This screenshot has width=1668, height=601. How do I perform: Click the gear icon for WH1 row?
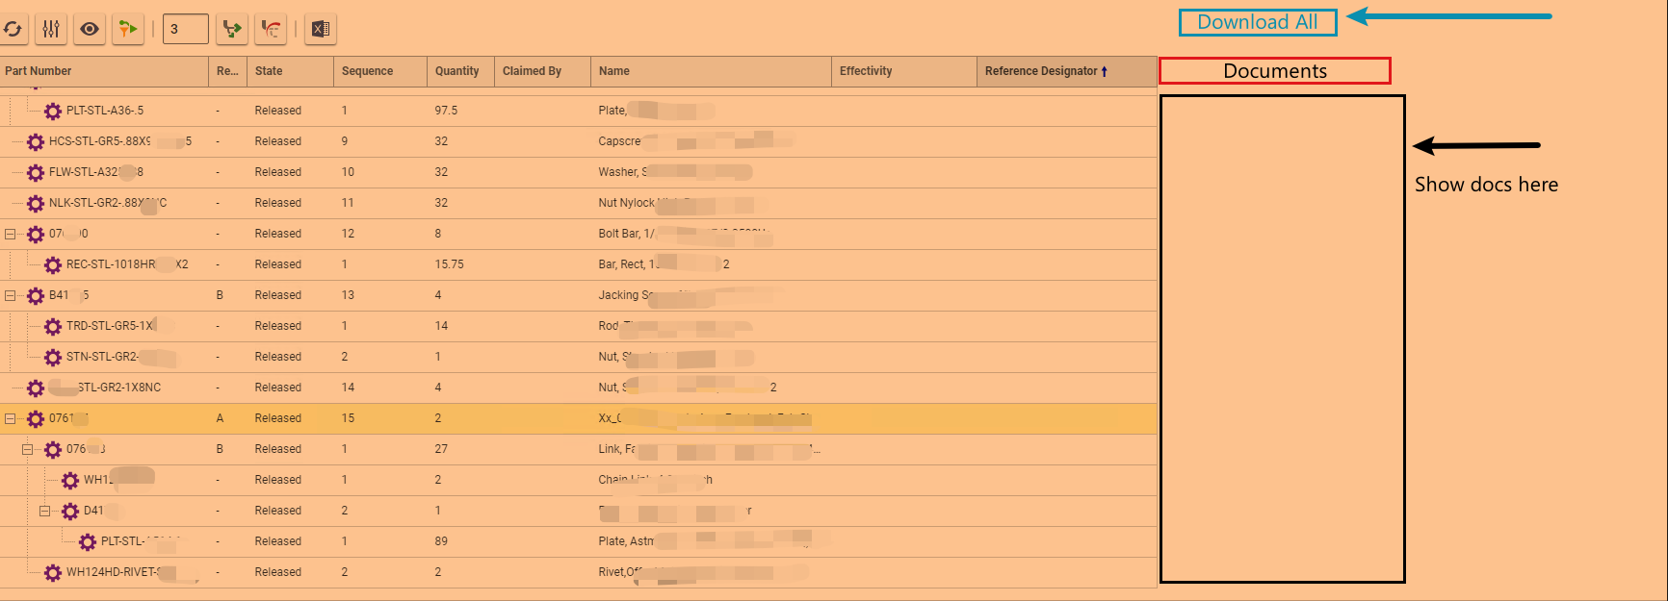(70, 481)
